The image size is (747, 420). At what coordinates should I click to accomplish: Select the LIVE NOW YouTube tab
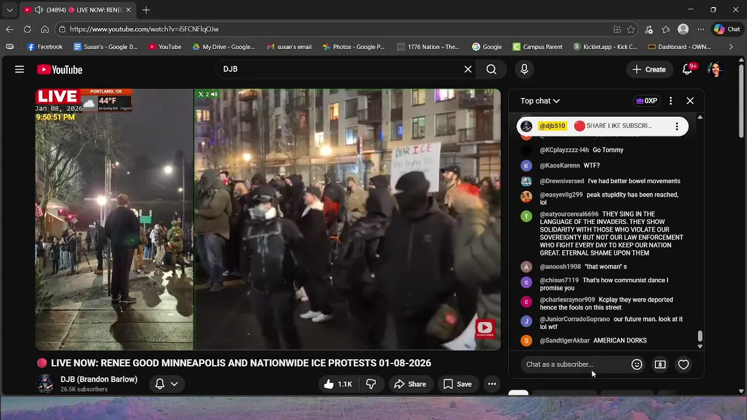click(x=78, y=10)
